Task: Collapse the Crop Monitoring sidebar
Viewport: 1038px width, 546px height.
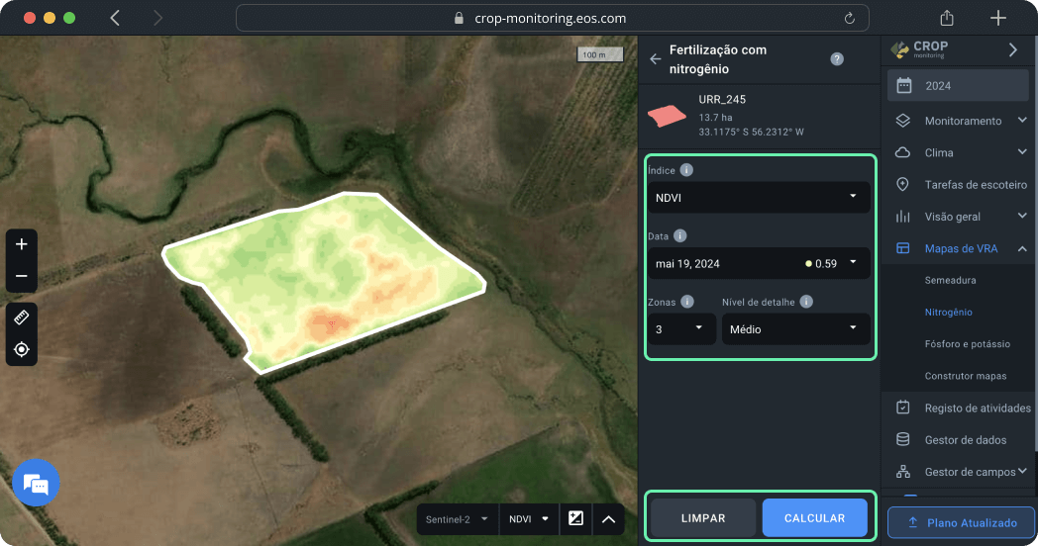Action: [x=1012, y=49]
